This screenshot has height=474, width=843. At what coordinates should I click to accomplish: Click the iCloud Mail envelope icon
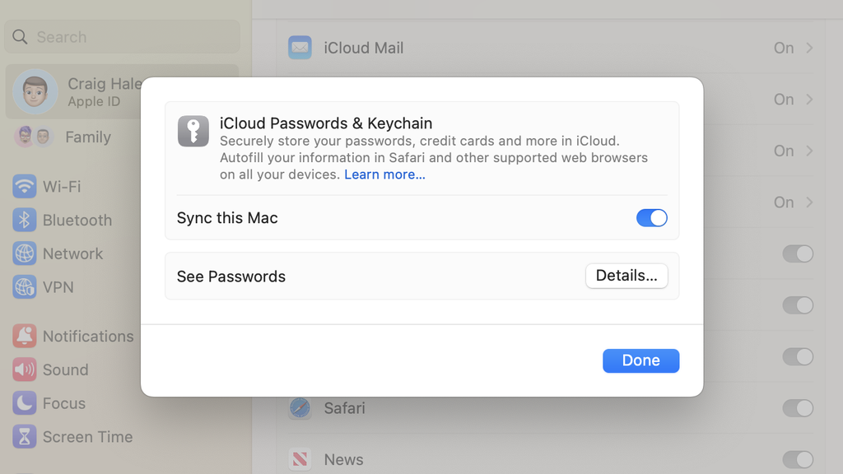[x=300, y=48]
